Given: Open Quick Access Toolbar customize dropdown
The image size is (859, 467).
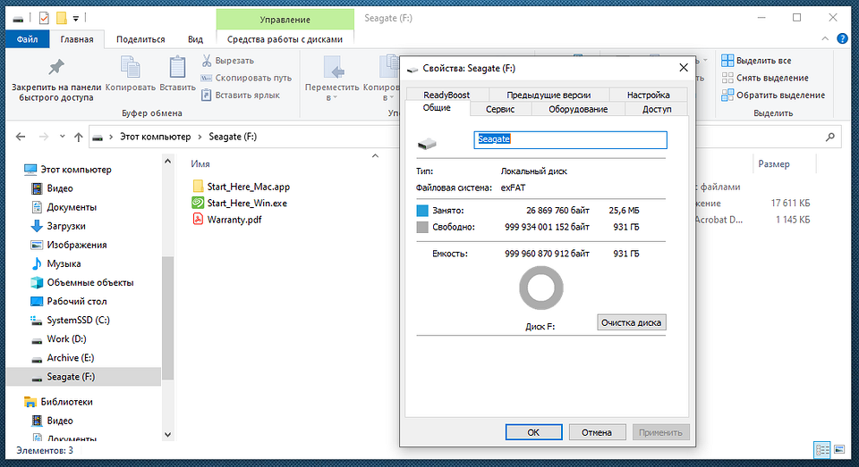Looking at the screenshot, I should pos(76,18).
